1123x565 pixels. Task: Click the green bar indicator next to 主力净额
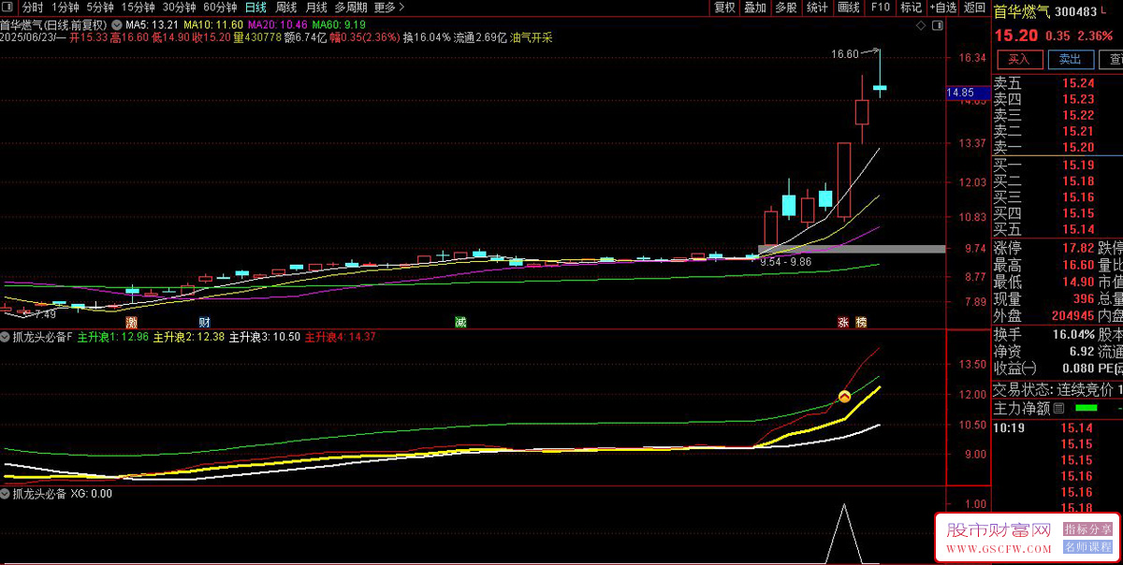pos(1087,409)
